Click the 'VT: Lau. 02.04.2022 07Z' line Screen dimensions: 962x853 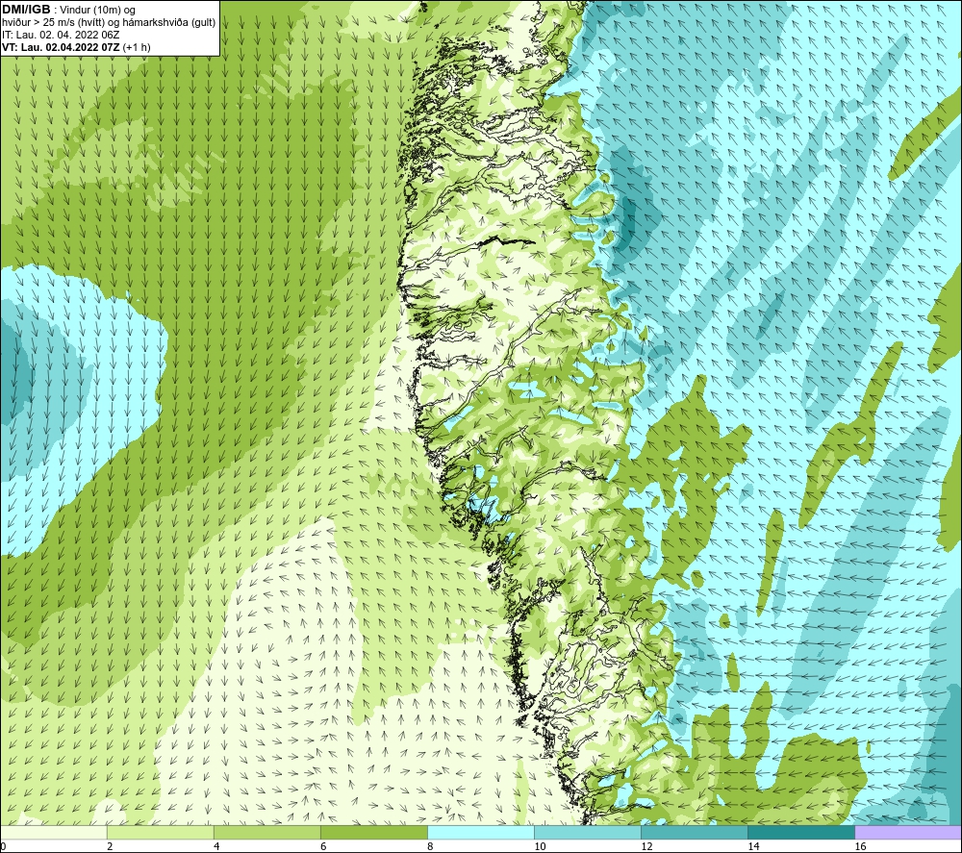(x=61, y=46)
